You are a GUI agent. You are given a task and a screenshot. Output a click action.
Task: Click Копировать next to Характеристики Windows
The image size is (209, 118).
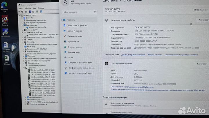point(202,64)
